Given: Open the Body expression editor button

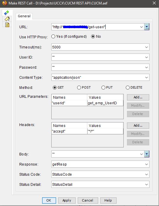Looking at the screenshot, I should click(x=147, y=154).
